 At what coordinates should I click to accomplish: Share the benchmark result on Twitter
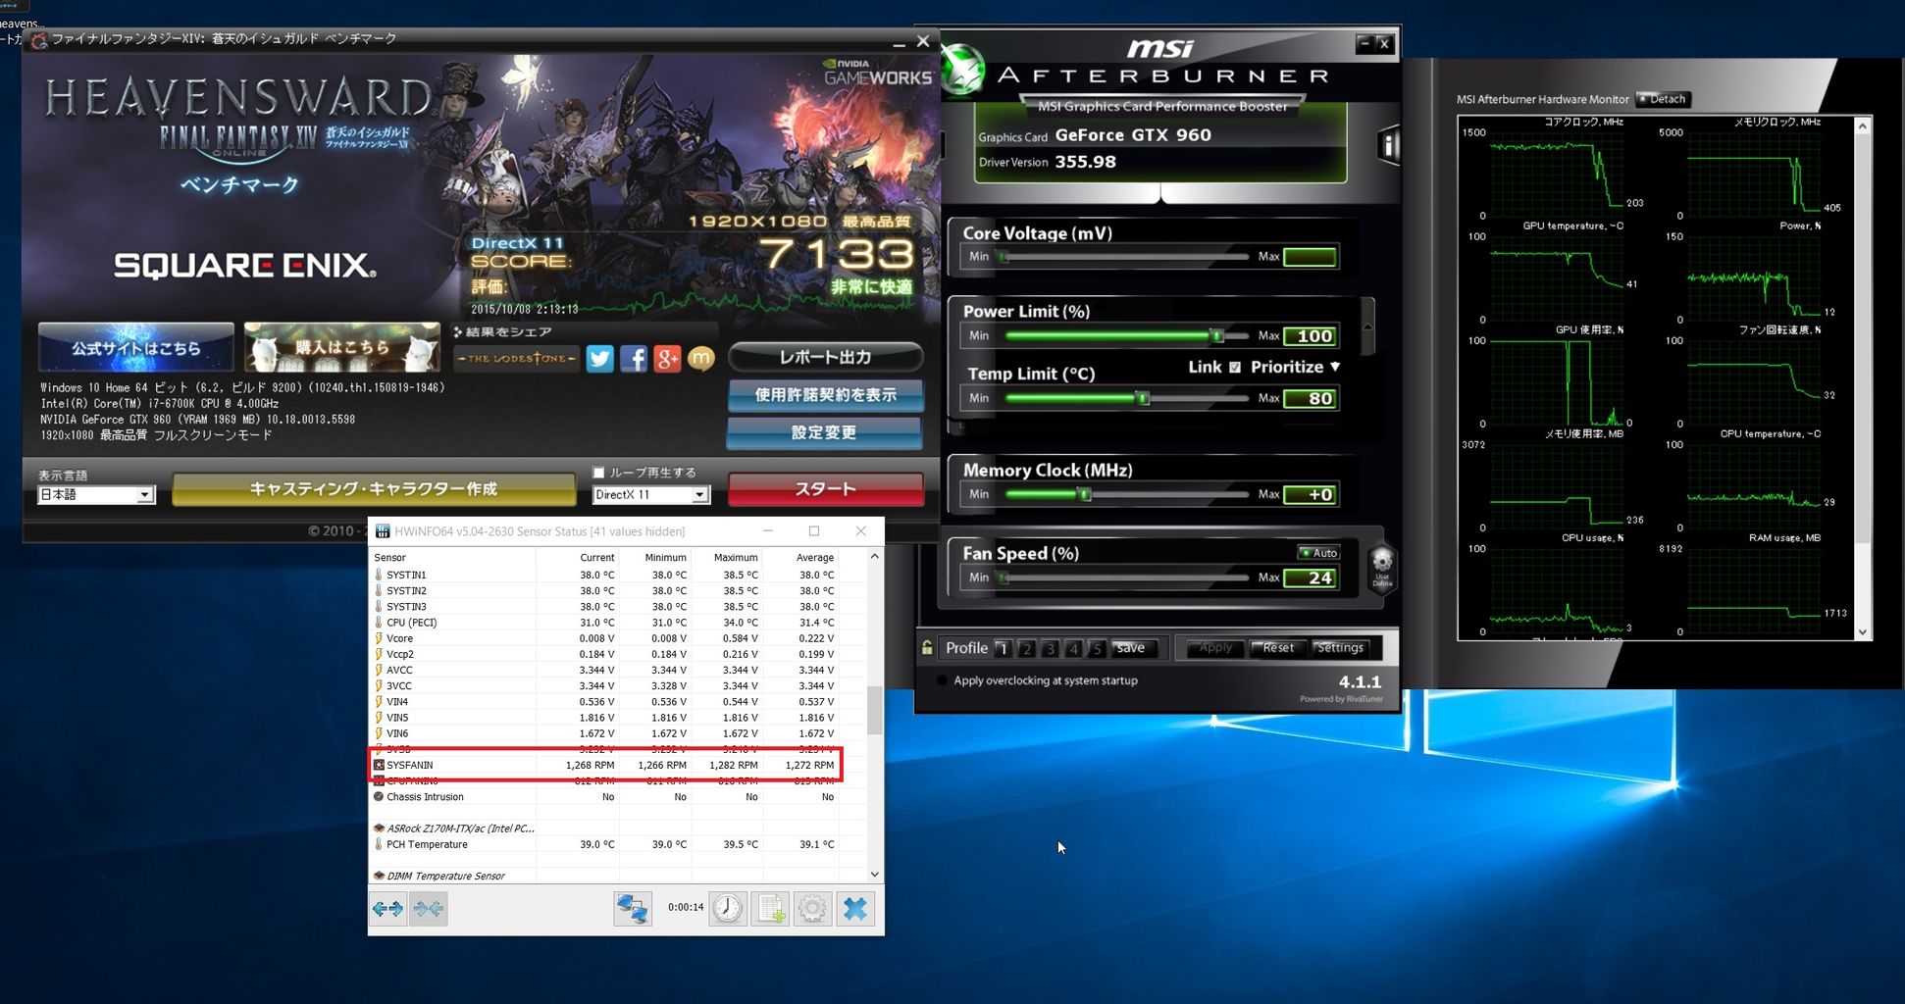tap(600, 359)
